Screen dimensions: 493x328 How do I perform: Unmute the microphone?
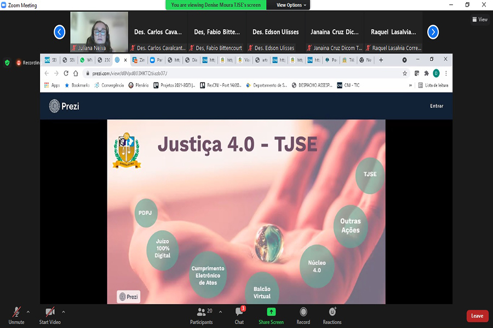(16, 315)
